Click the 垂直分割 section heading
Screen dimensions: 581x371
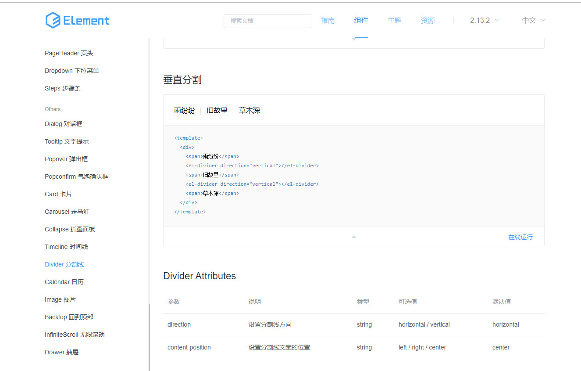182,80
